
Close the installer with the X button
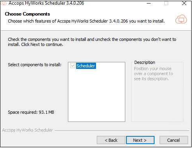(184, 3)
